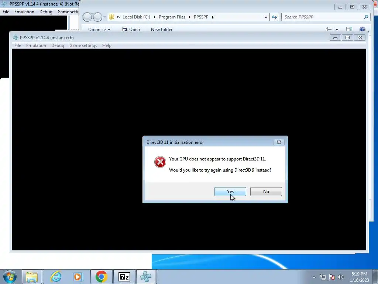This screenshot has width=378, height=284.
Task: Click the search magnifier icon in Explorer
Action: coord(366,17)
